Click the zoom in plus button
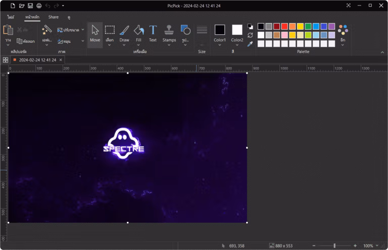 click(355, 245)
